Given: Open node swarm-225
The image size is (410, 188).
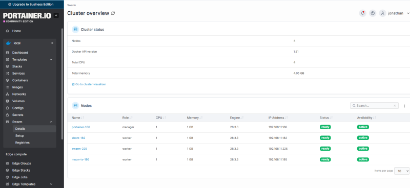Looking at the screenshot, I should coord(79,149).
